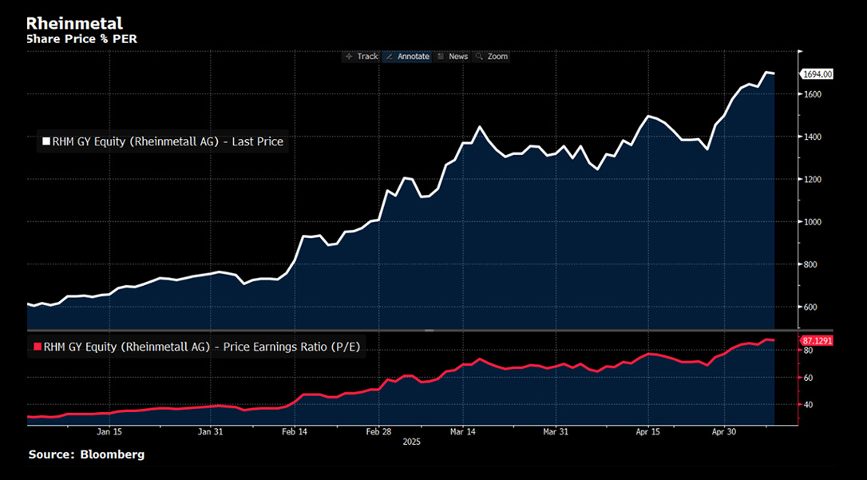867x480 pixels.
Task: Click the Feb 28 date label
Action: [379, 431]
